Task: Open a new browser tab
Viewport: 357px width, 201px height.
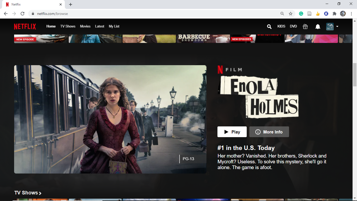Action: tap(71, 4)
